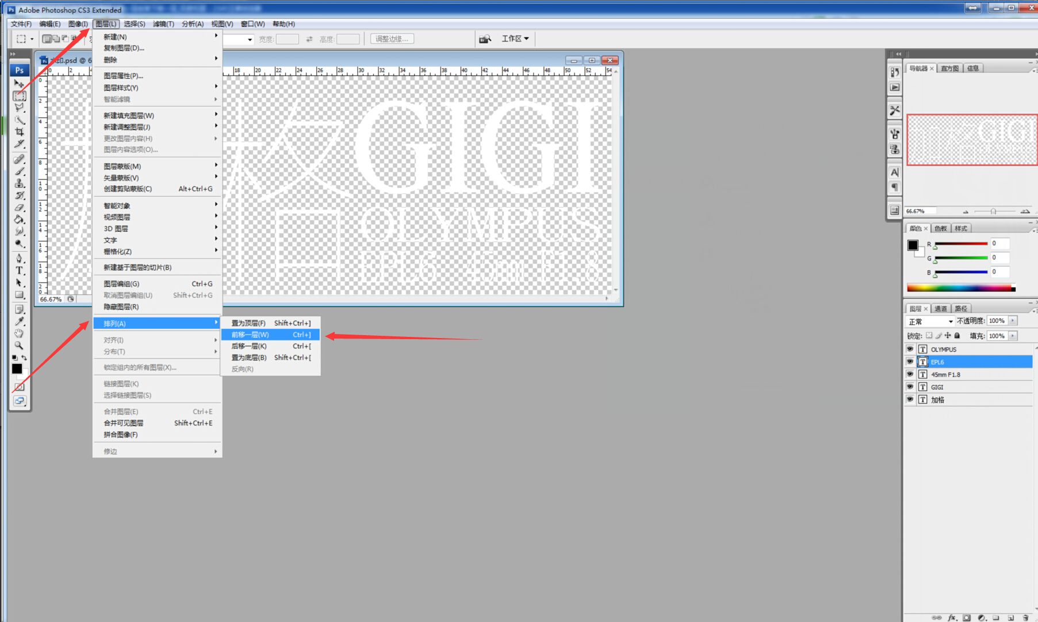Select the Eyedropper tool
Screen dimensions: 1038x622
[x=19, y=321]
